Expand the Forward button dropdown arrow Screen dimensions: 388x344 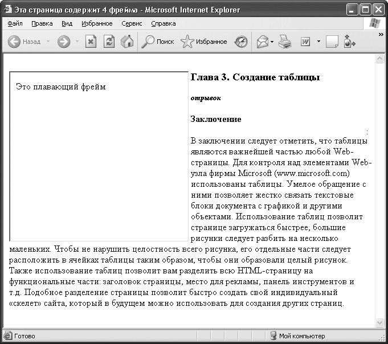(x=76, y=42)
